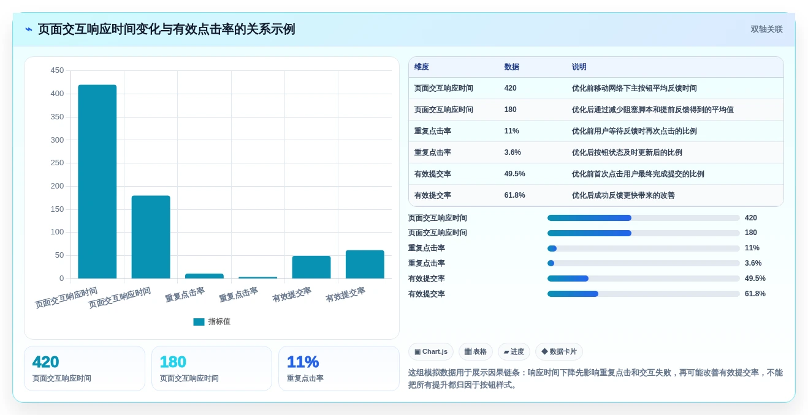Select the 数据卡片 chip label
The height and width of the screenshot is (415, 808).
click(x=563, y=351)
